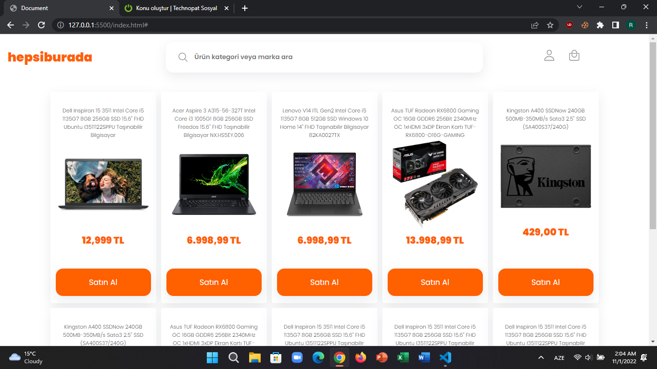
Task: Bookmark this page with the star icon
Action: pos(550,25)
